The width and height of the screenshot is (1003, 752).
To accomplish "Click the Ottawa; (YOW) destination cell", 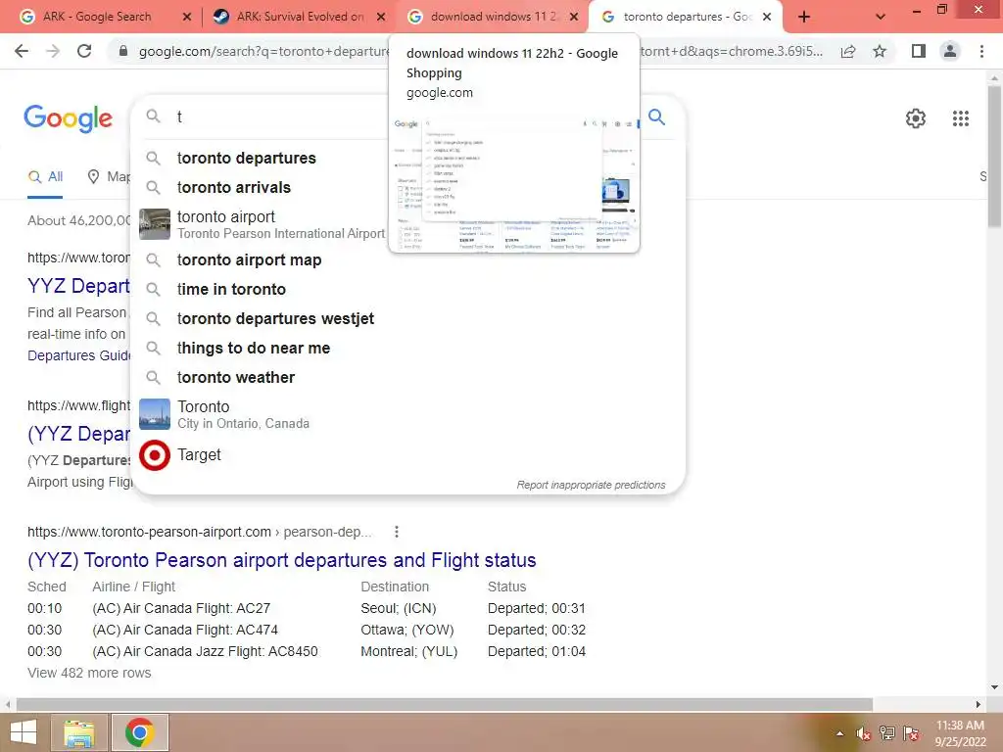I will (x=407, y=631).
